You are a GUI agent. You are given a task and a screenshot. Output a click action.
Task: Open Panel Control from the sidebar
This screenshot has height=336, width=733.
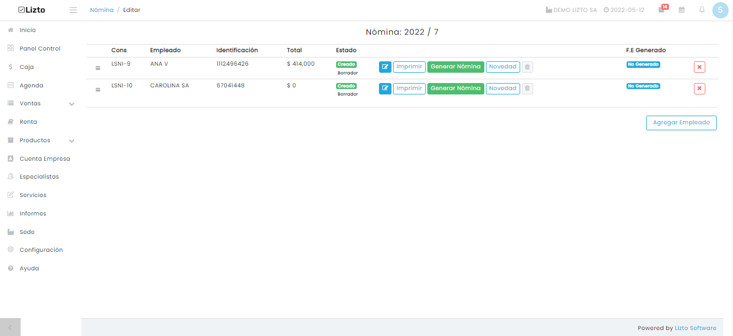tap(40, 48)
